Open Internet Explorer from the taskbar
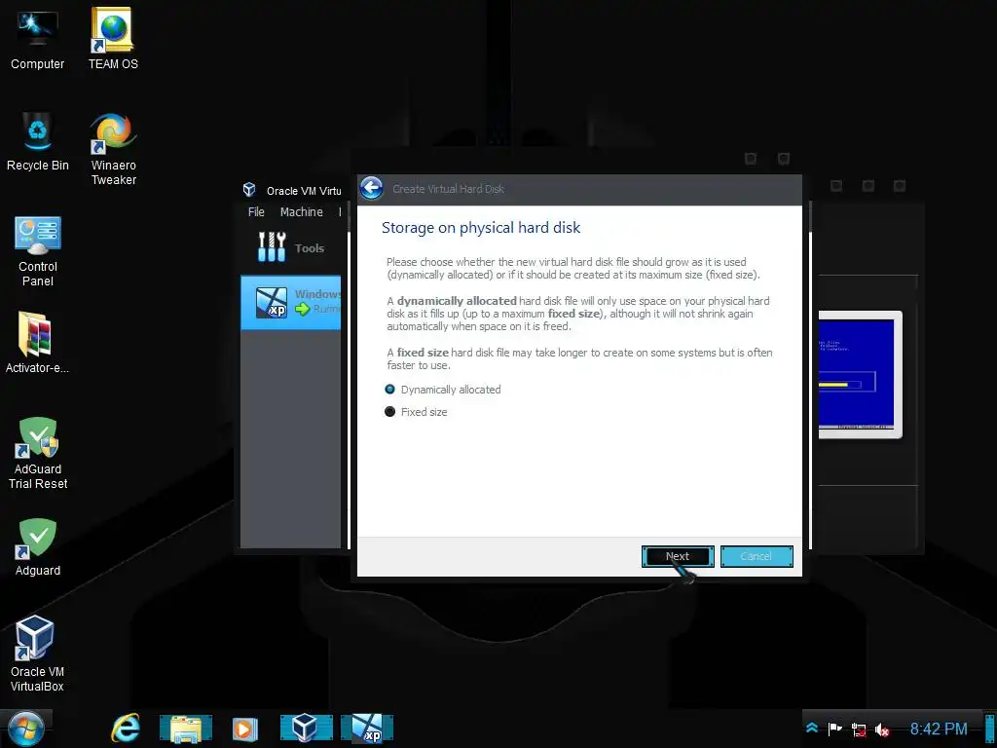 (126, 729)
